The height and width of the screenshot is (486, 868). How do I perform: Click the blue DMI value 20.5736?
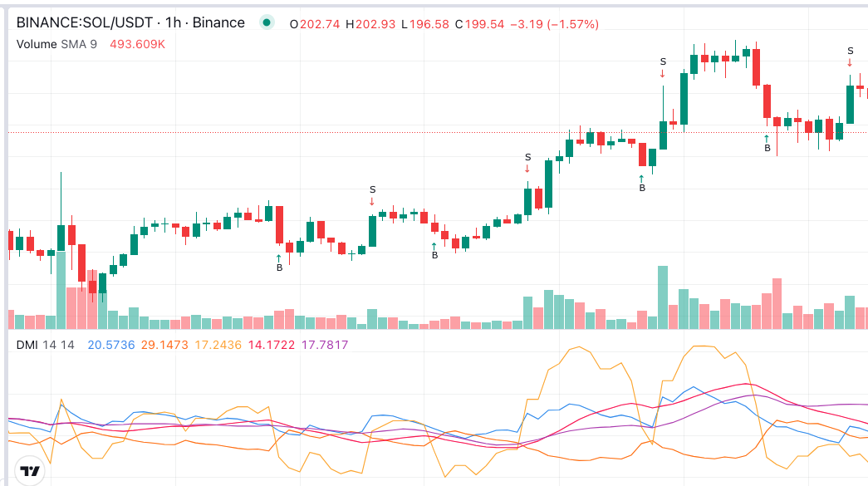[x=111, y=345]
